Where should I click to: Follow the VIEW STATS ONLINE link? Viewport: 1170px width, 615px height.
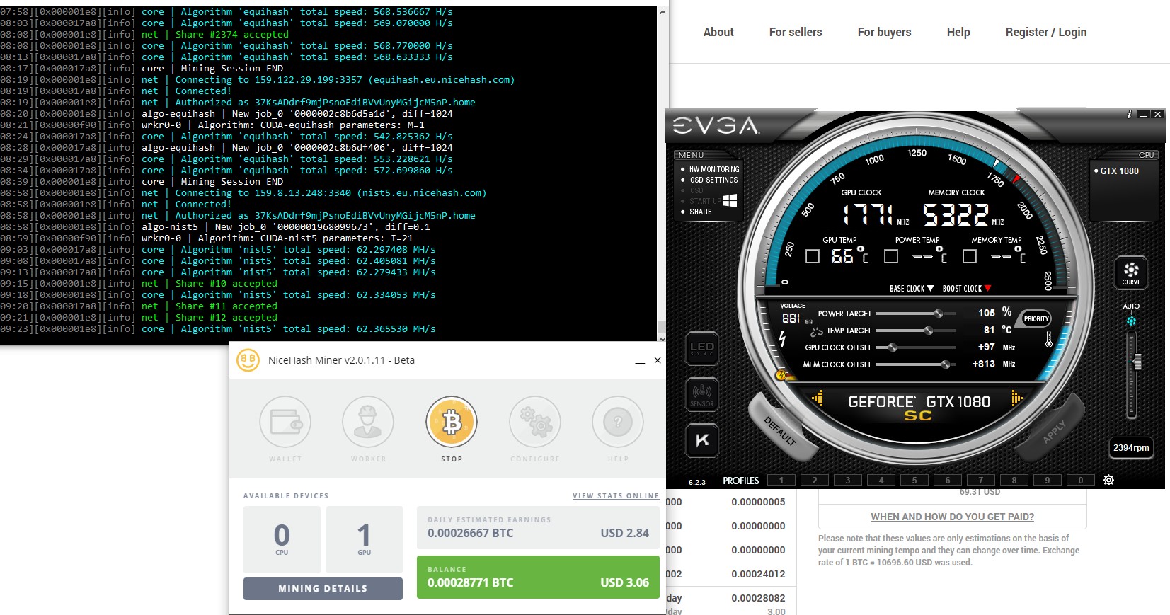tap(615, 496)
